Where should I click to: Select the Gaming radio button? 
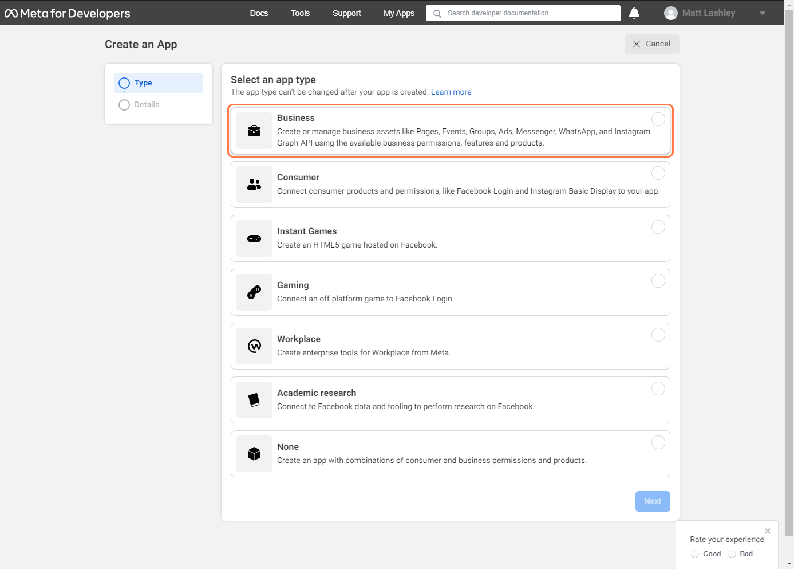click(658, 281)
